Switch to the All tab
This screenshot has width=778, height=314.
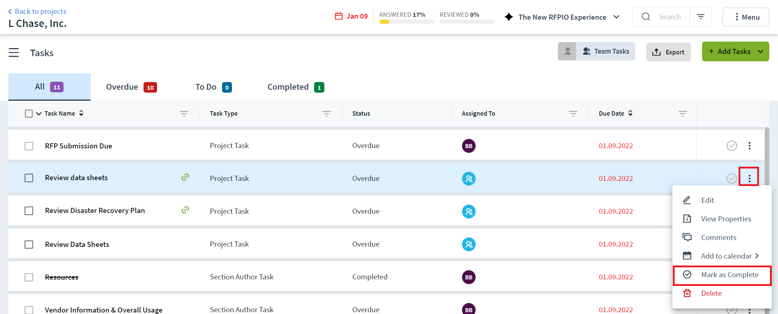(49, 87)
